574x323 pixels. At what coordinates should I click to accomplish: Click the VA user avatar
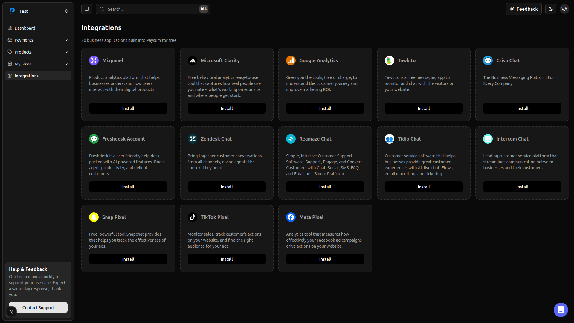[564, 9]
